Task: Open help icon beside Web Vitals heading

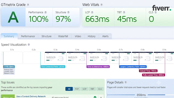Action: coord(101,5)
